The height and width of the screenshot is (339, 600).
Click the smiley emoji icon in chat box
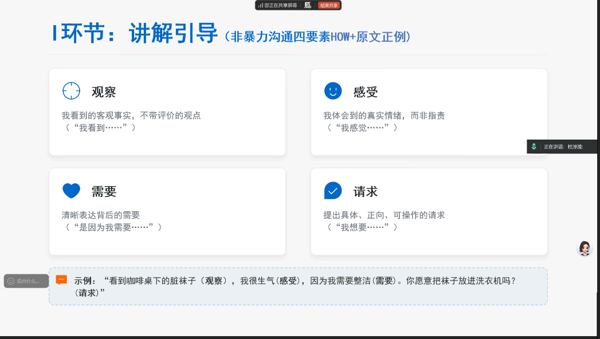click(x=11, y=281)
